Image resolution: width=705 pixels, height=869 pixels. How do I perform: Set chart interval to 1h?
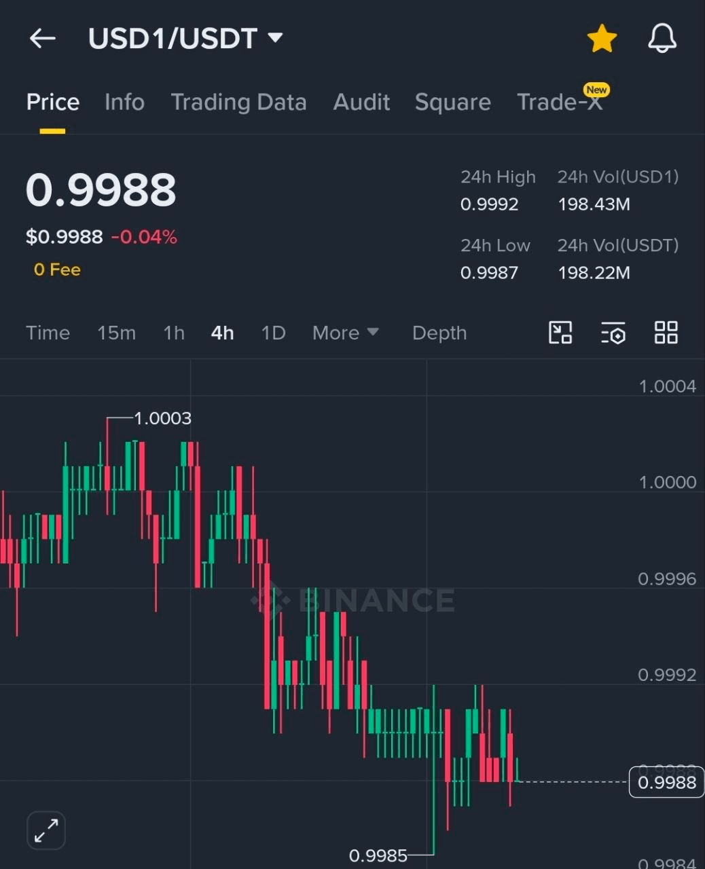click(174, 333)
